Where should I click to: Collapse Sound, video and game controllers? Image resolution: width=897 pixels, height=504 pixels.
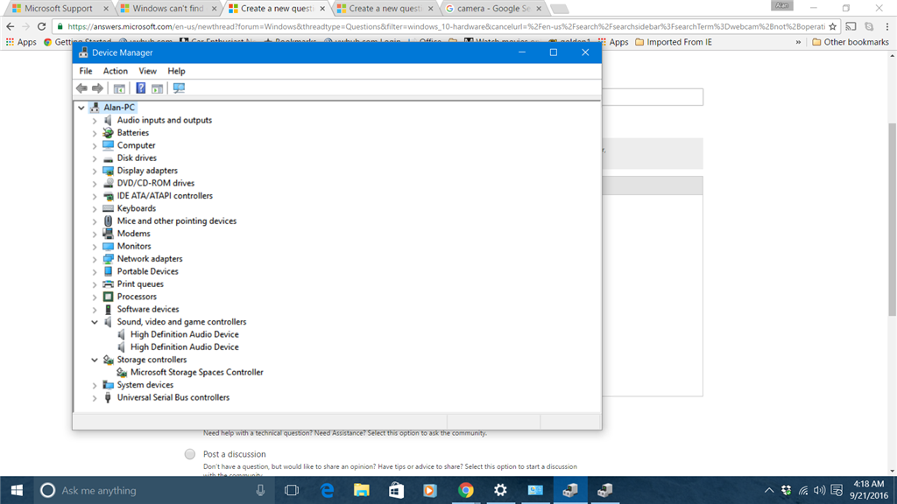pyautogui.click(x=95, y=322)
